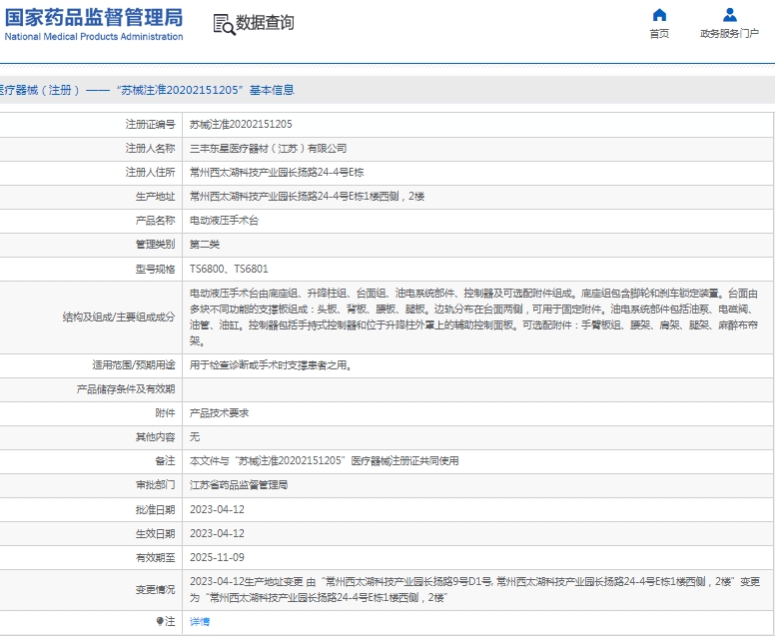Click the 用于检查诊断或手术时支撑患者之用 text
775x639 pixels.
click(271, 365)
